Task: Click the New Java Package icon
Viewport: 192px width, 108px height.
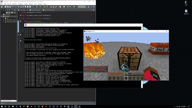Action: coord(45,7)
